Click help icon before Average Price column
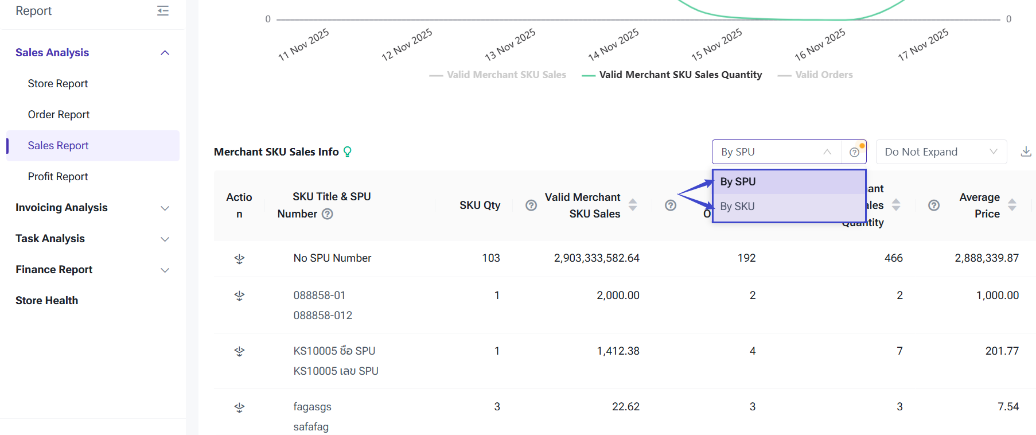Screen dimensions: 1036x435 click(934, 205)
